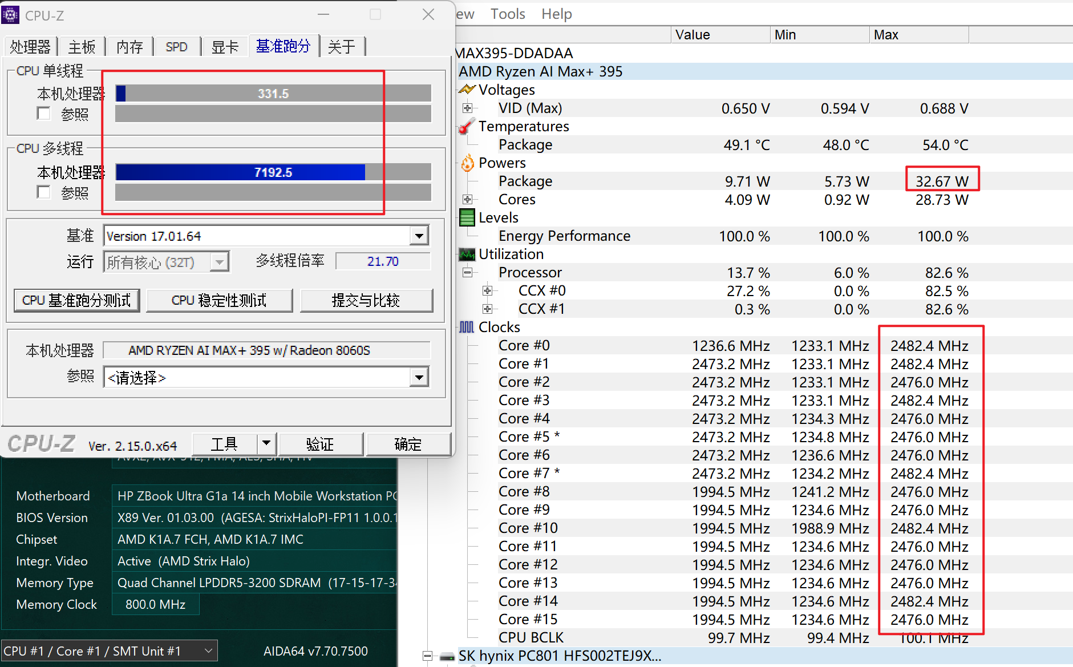Image resolution: width=1073 pixels, height=667 pixels.
Task: Click the CPU 多线程 7192.5 score bar
Action: click(273, 172)
